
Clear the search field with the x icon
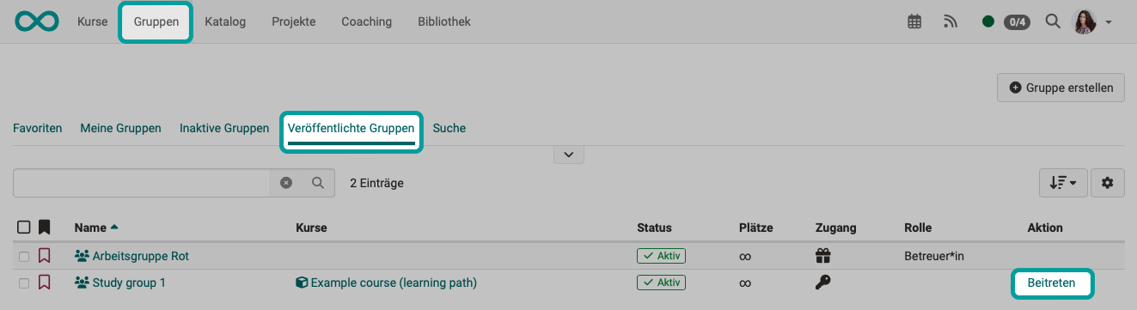point(286,183)
